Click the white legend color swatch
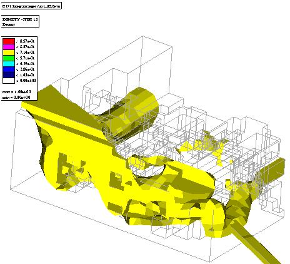Screen dimensions: 290x264 9,81
